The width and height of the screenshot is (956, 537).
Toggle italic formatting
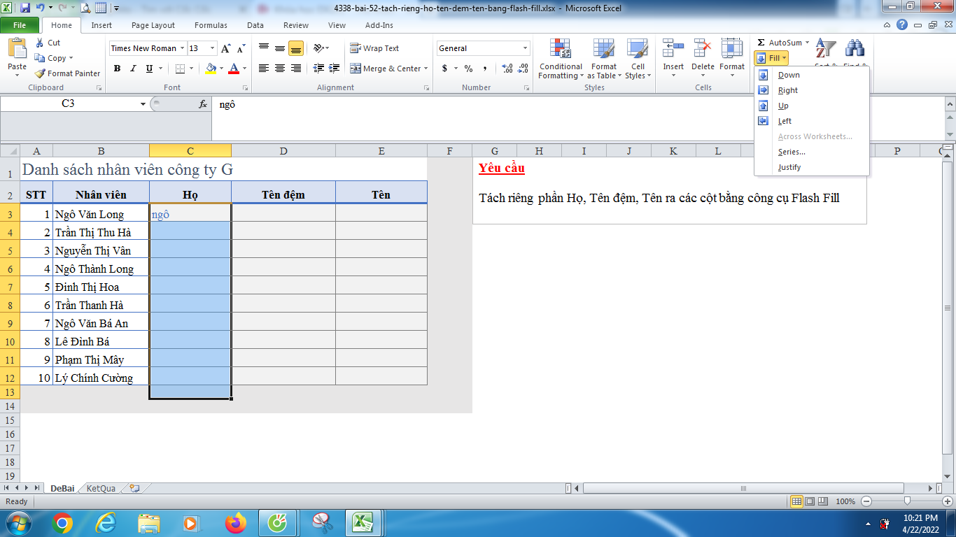pos(133,69)
